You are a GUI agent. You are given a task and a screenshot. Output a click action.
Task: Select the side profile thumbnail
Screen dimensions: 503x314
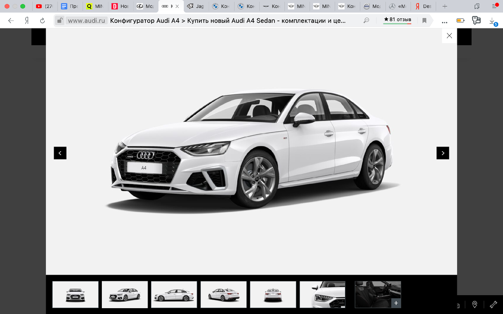pyautogui.click(x=174, y=295)
